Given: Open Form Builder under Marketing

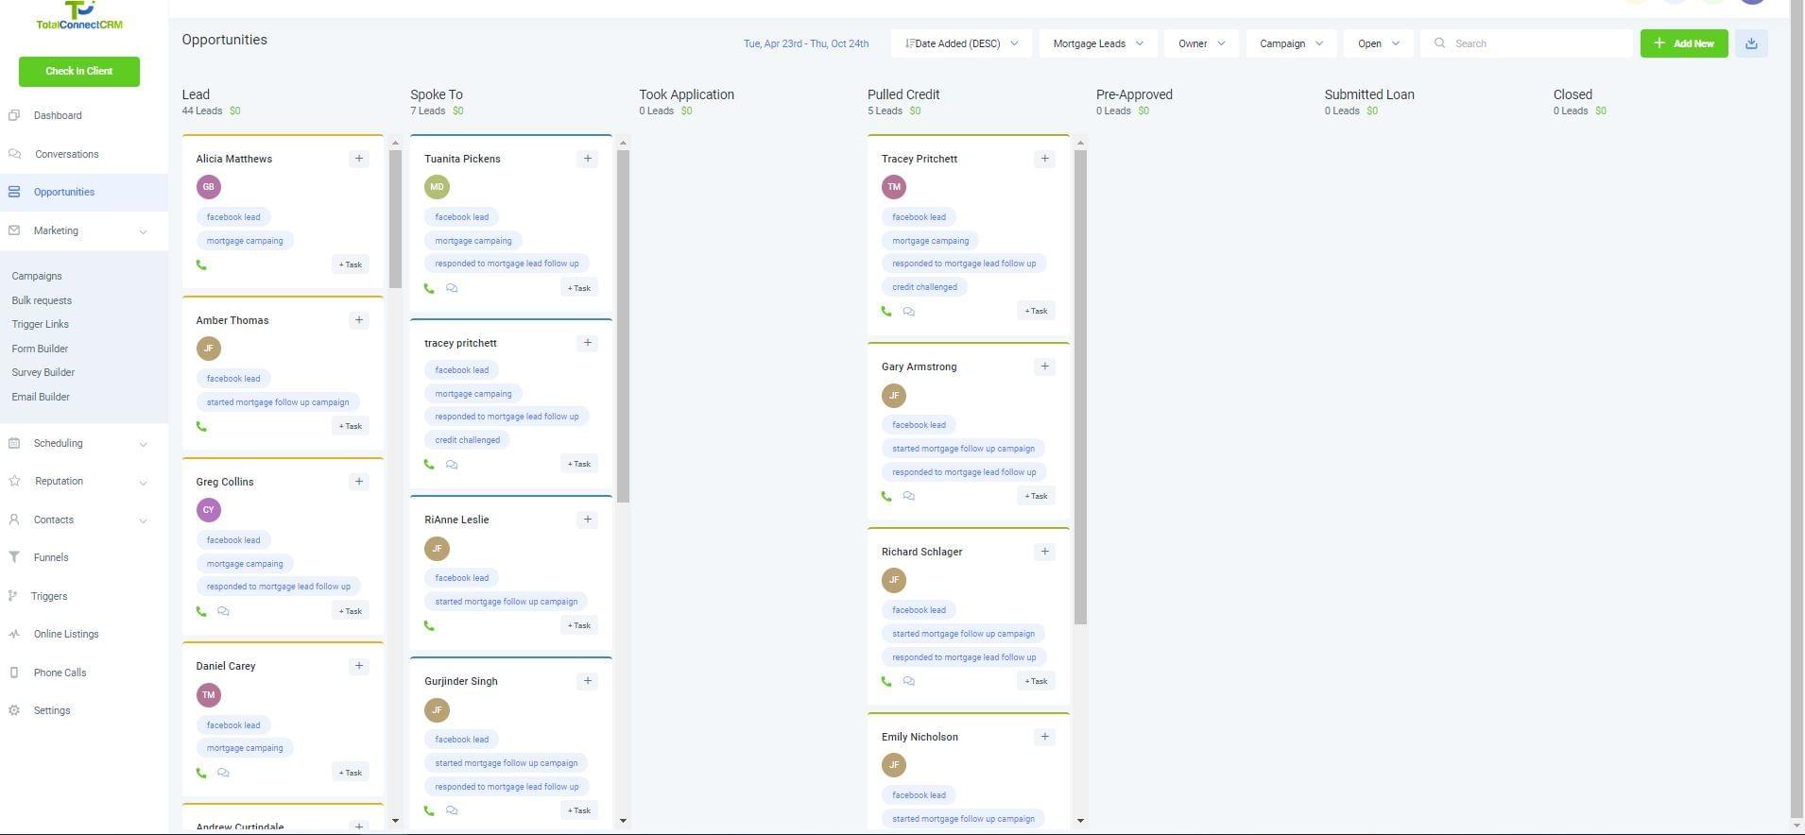Looking at the screenshot, I should (40, 349).
